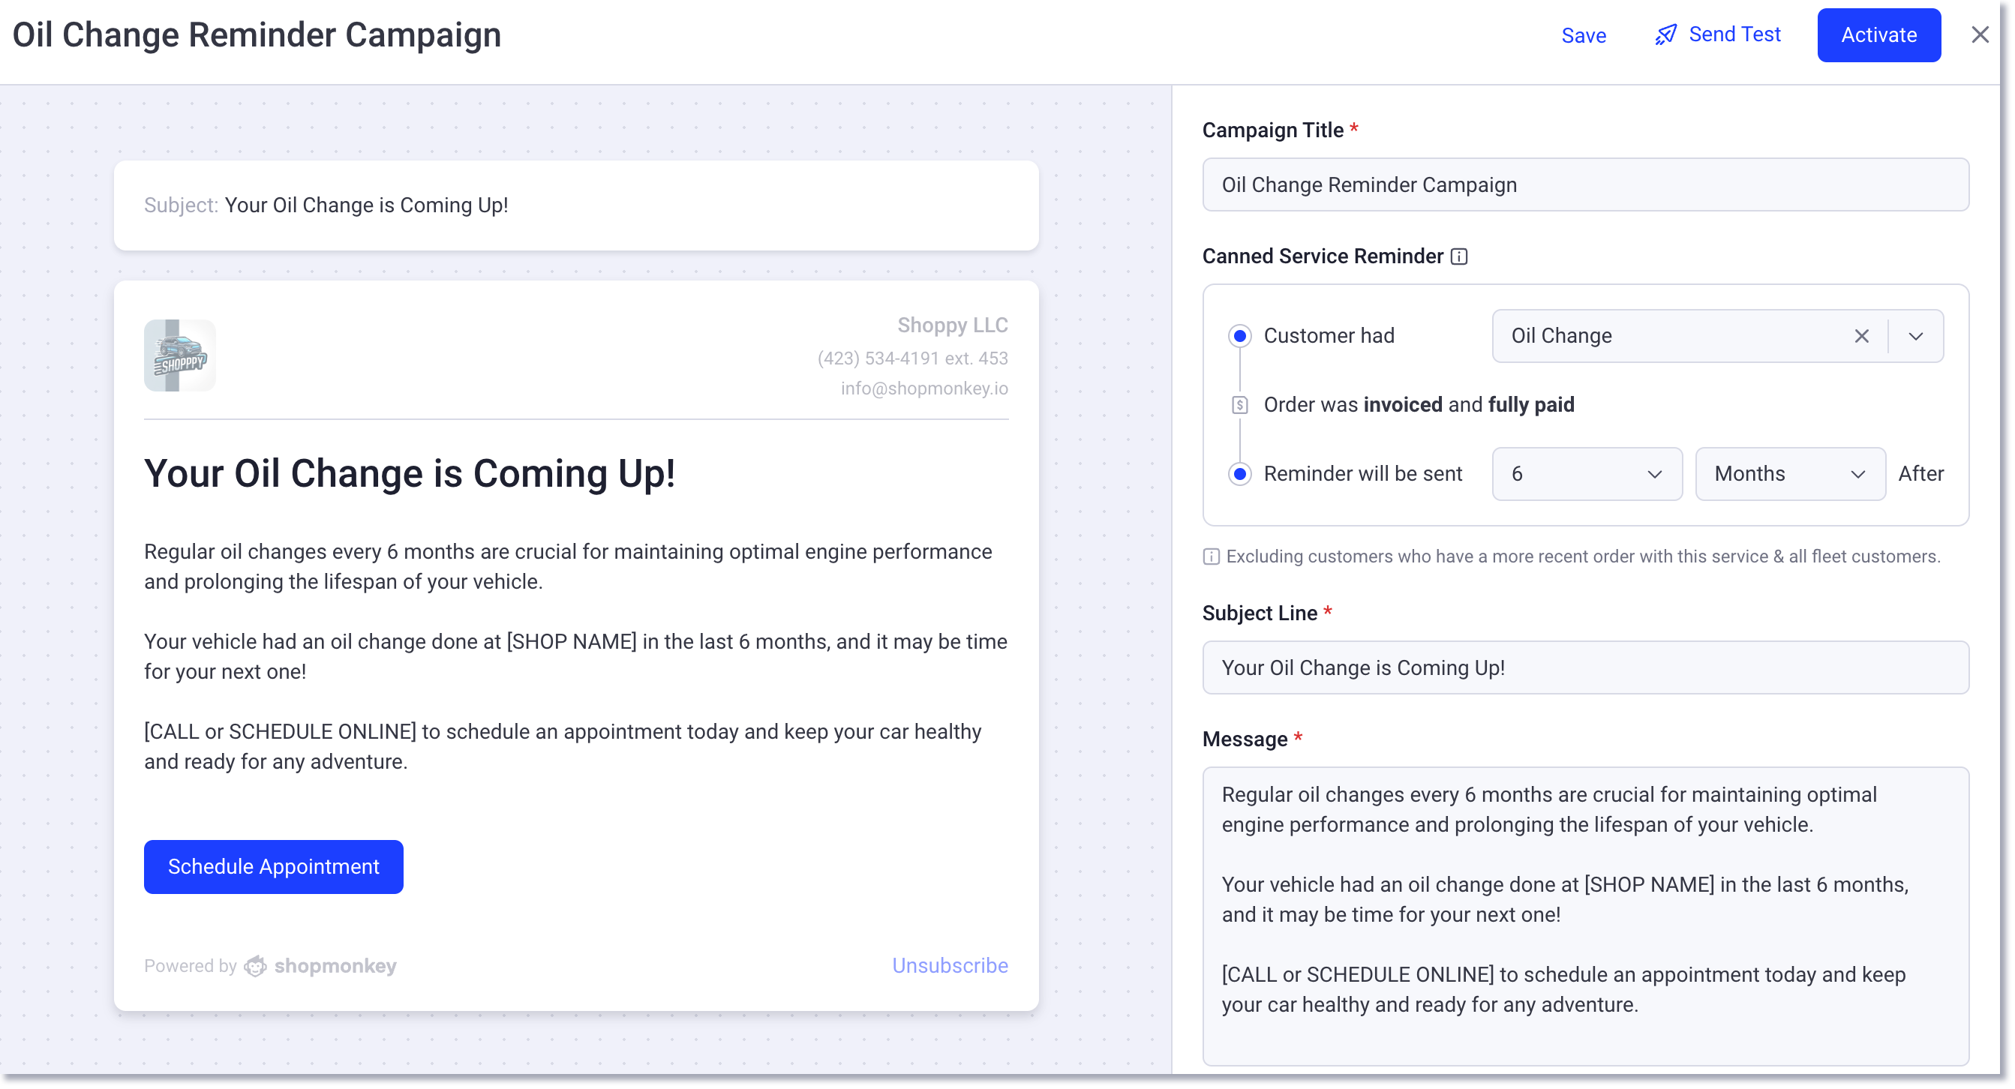2015x1089 pixels.
Task: Click info icon beside Excluding customers note
Action: [1211, 556]
